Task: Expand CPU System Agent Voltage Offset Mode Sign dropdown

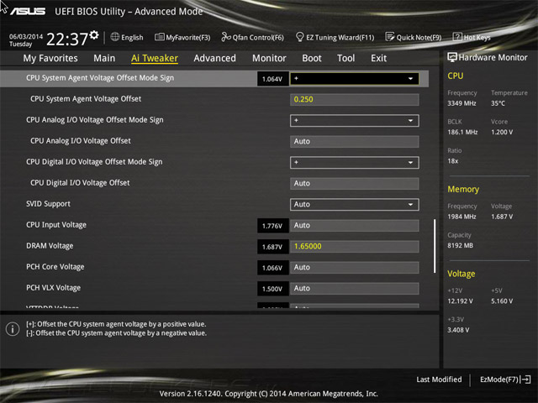Action: coord(355,78)
